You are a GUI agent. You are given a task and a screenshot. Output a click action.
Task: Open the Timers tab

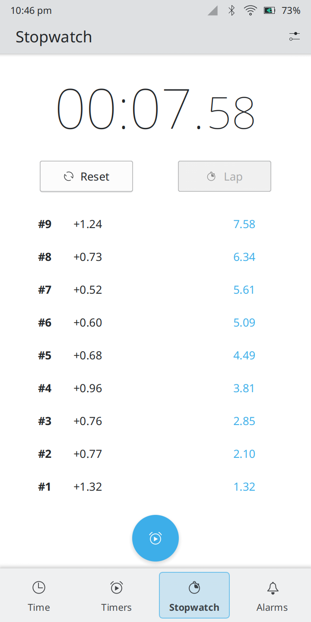(x=117, y=596)
